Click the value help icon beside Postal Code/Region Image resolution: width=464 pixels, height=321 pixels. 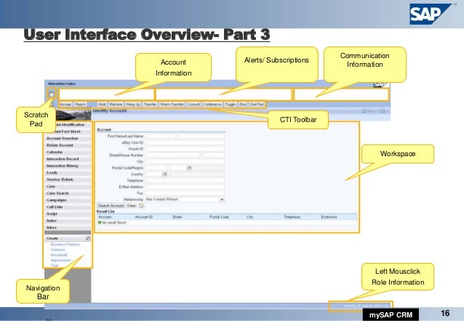(189, 168)
